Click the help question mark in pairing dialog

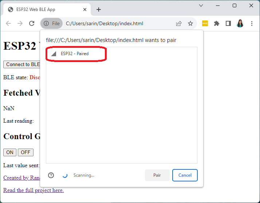point(51,175)
